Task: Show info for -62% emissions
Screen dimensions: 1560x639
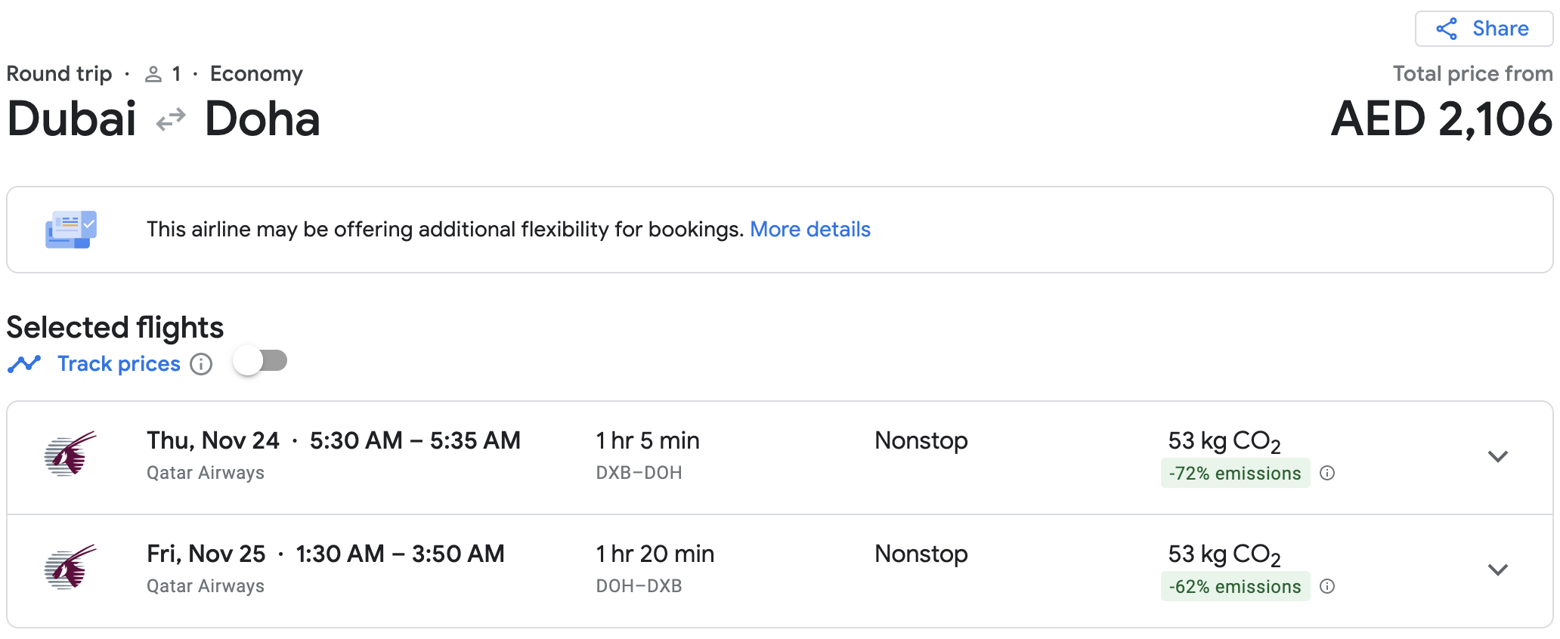Action: pos(1327,587)
